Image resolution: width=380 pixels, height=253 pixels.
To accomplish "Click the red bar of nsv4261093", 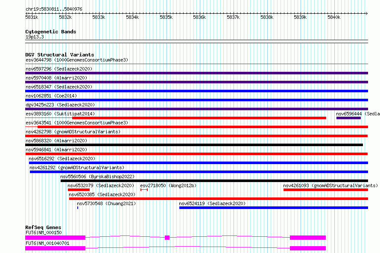I will pyautogui.click(x=326, y=190).
